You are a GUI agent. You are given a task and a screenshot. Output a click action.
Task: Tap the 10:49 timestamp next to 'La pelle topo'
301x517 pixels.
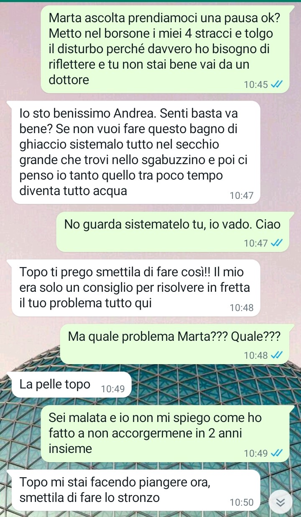pyautogui.click(x=113, y=389)
